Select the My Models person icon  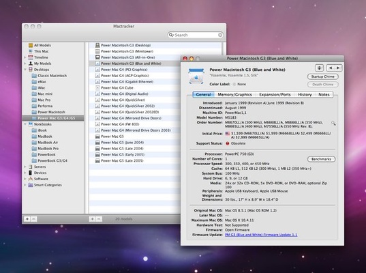pyautogui.click(x=31, y=63)
